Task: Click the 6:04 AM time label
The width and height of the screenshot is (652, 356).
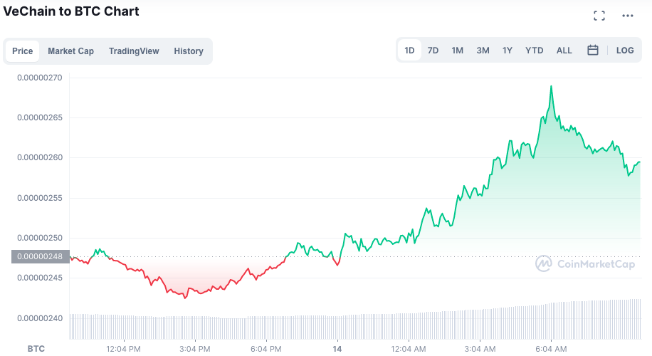Action: click(551, 349)
